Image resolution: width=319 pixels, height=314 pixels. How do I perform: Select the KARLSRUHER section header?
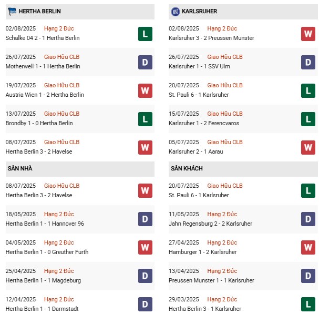click(x=201, y=11)
